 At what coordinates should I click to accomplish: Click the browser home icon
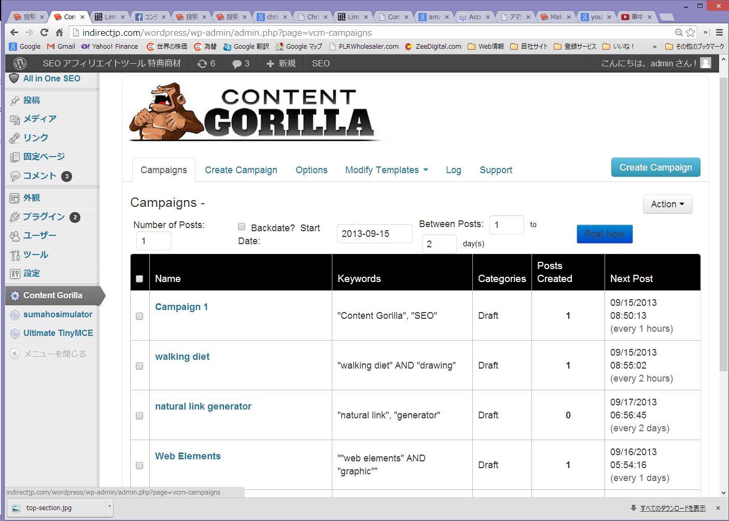[x=60, y=32]
